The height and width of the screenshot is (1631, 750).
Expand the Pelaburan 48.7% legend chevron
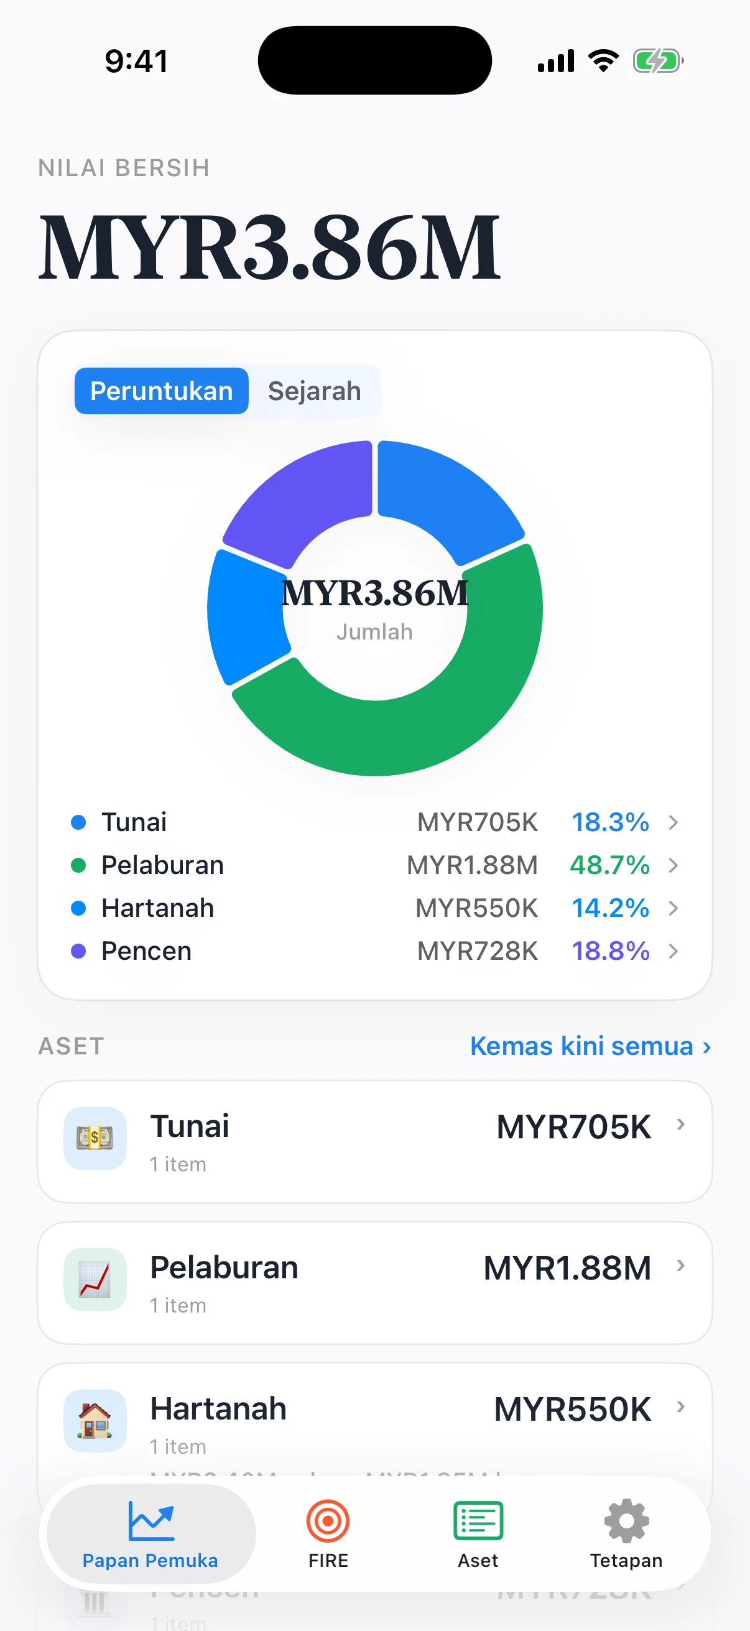click(x=674, y=865)
